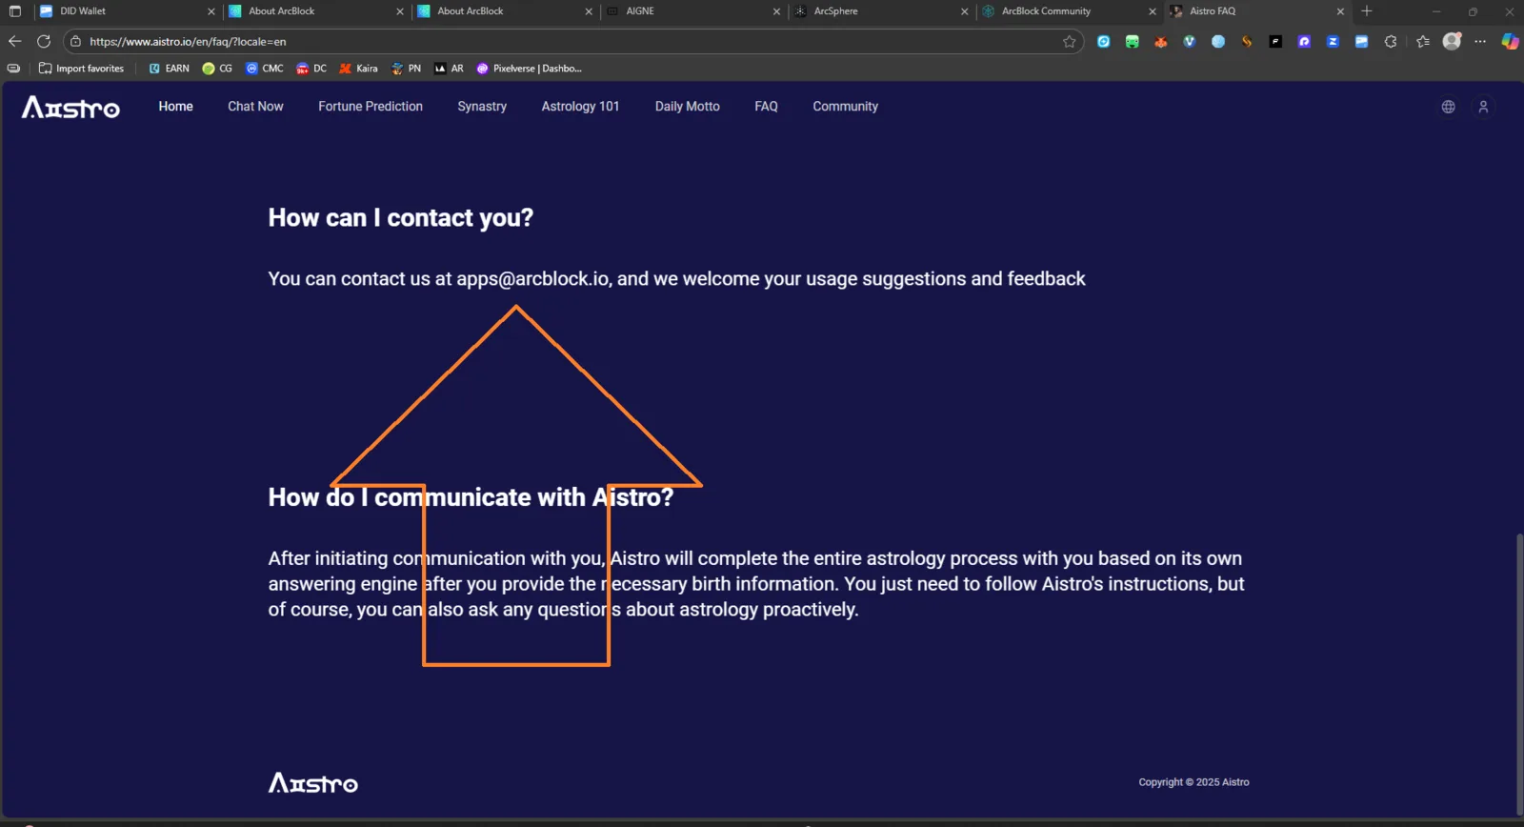Click the 'Copyright © 2025 Aistro' footer text

[x=1193, y=782]
